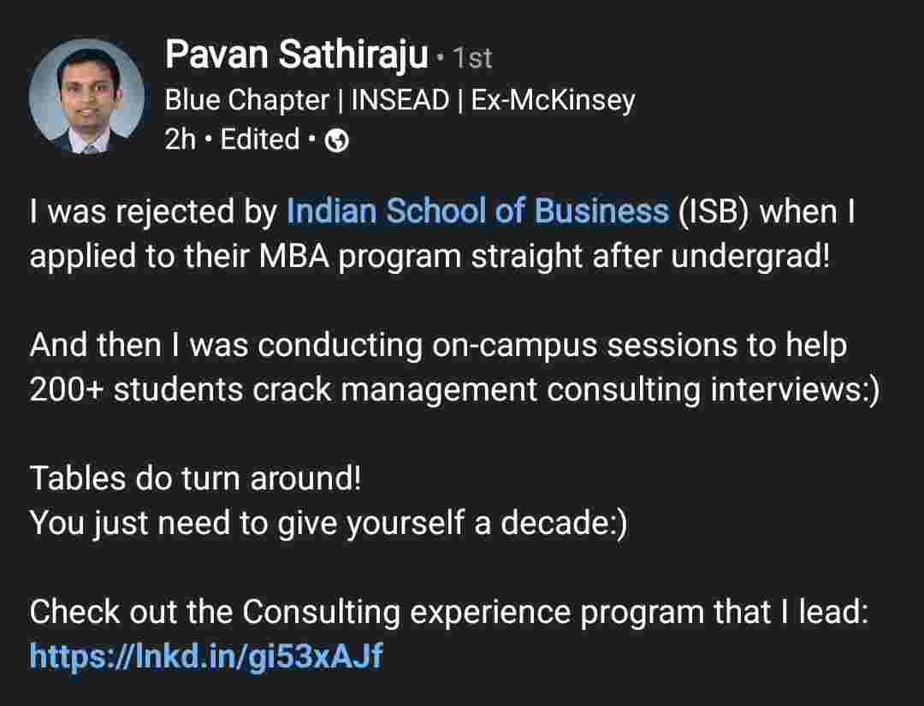Open Pavan Sathiraju's profile photo
Screen dimensions: 924x706
point(86,97)
